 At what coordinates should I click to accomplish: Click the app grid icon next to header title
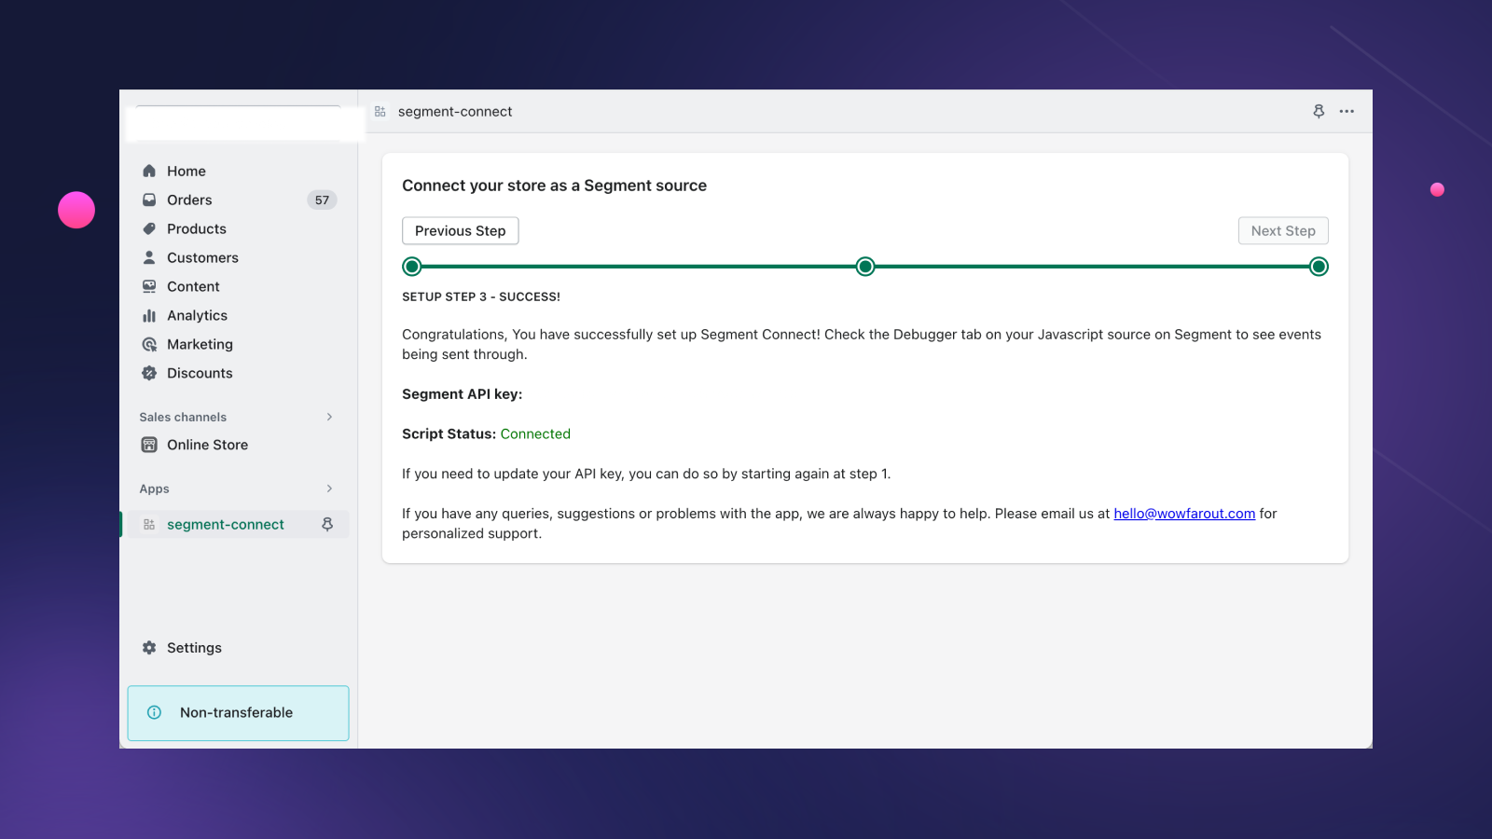380,111
